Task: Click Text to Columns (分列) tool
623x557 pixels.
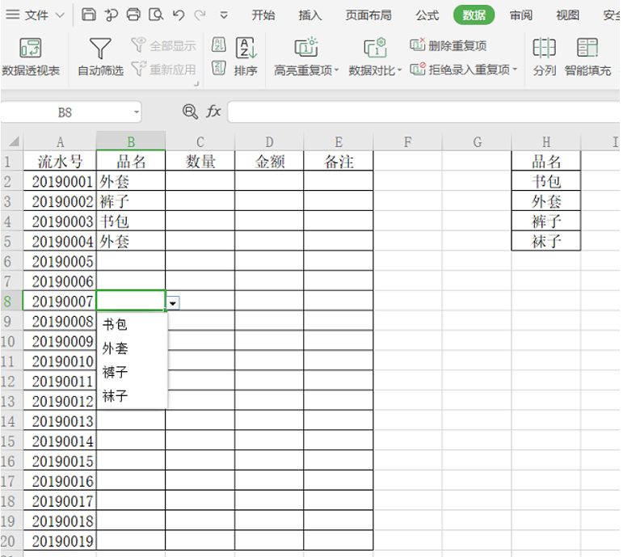Action: click(544, 57)
